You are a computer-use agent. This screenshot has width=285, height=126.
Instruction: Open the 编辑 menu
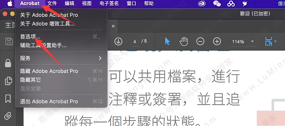[69, 3]
